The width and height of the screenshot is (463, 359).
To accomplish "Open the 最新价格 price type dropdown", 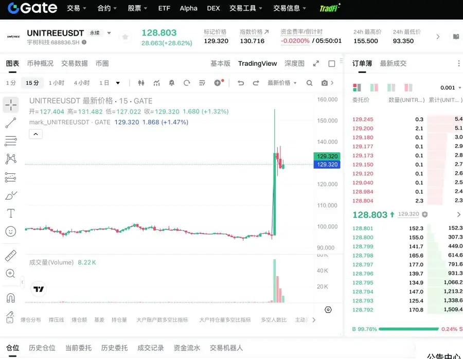I will pyautogui.click(x=282, y=83).
